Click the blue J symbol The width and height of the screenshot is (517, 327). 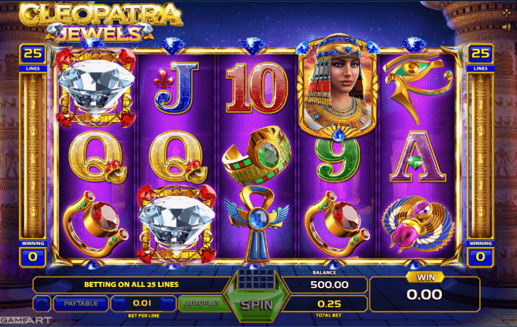click(176, 87)
